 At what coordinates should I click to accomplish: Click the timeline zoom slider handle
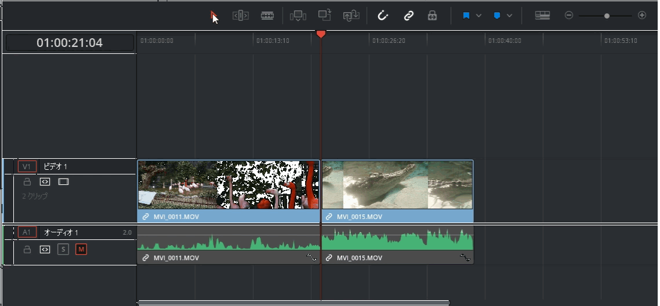point(607,16)
